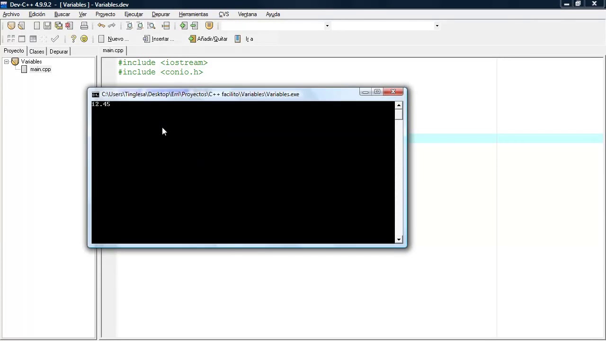606x341 pixels.
Task: Open the Ver menu
Action: tap(82, 14)
